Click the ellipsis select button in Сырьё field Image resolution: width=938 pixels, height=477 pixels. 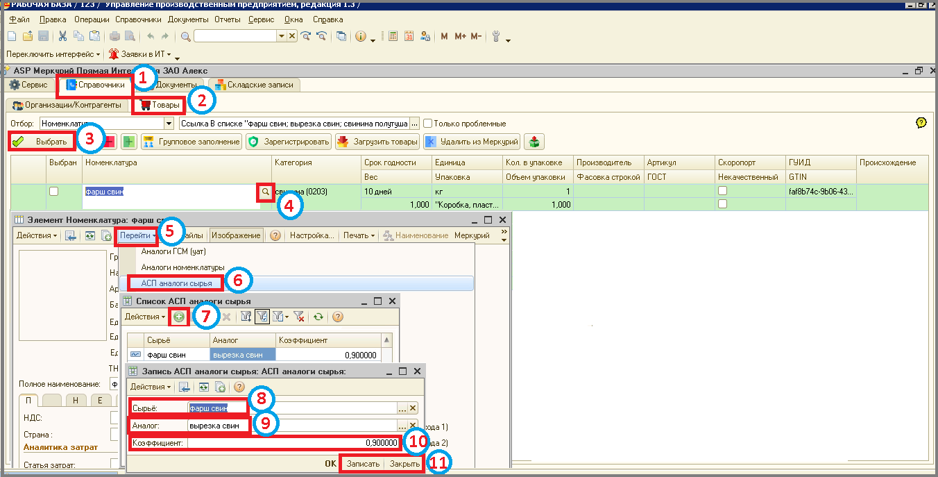click(402, 408)
